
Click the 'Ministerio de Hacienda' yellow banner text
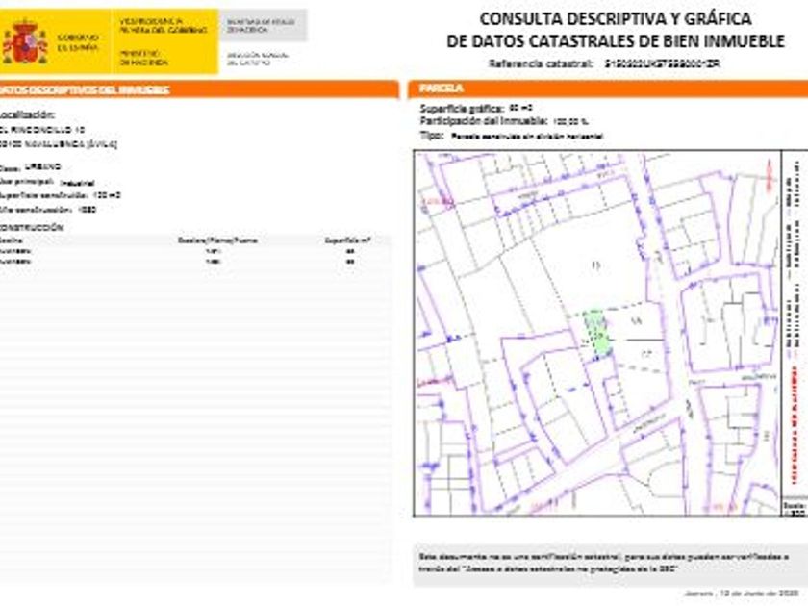143,58
